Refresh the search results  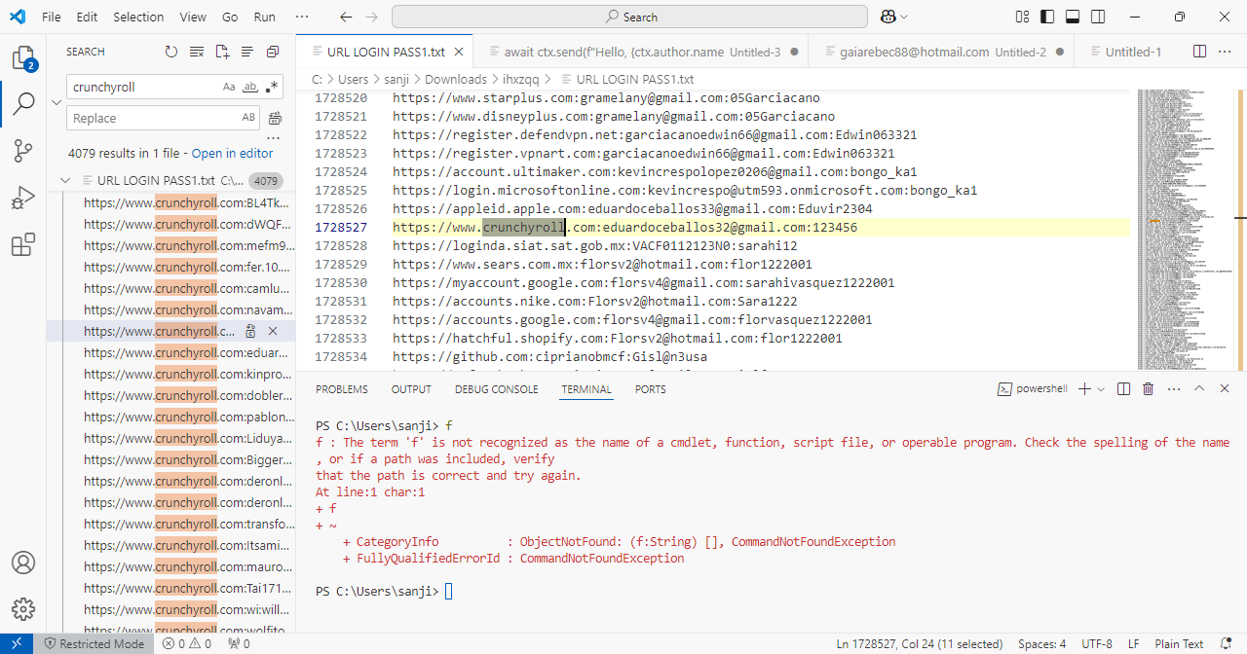point(171,52)
